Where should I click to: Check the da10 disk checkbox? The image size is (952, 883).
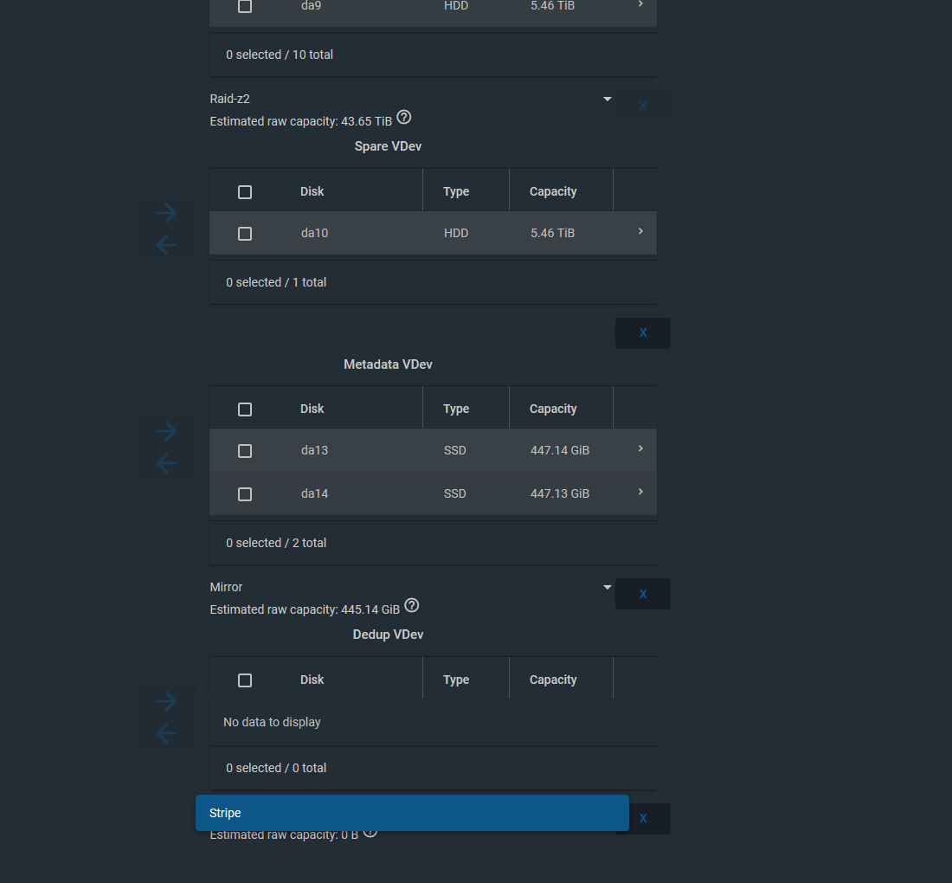[245, 234]
